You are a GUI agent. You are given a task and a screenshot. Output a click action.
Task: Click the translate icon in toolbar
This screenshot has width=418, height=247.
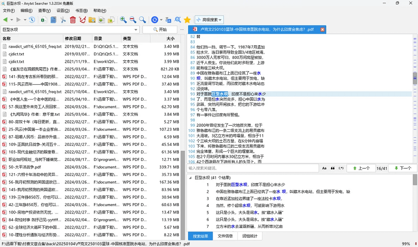168,20
